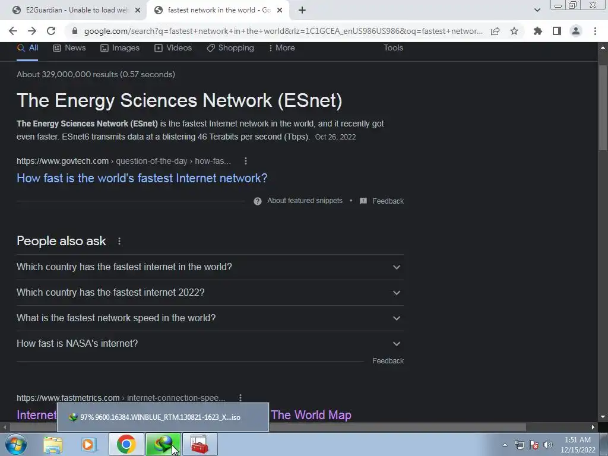Click the scroll right arrow of horizontal scrollbar
The height and width of the screenshot is (456, 608).
pyautogui.click(x=593, y=427)
